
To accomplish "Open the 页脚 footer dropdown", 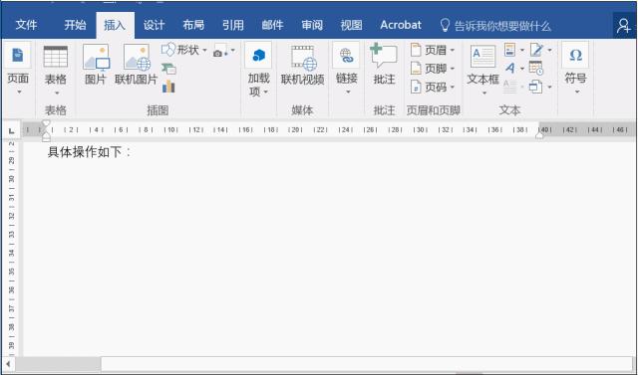I will [x=433, y=69].
